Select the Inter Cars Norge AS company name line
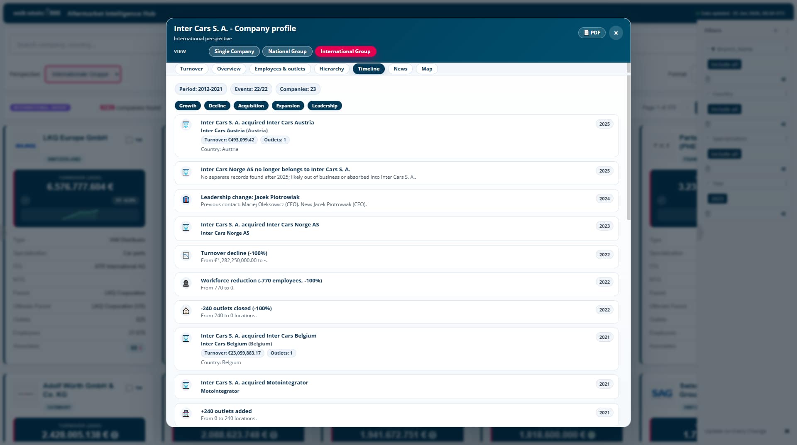The image size is (797, 445). click(225, 233)
